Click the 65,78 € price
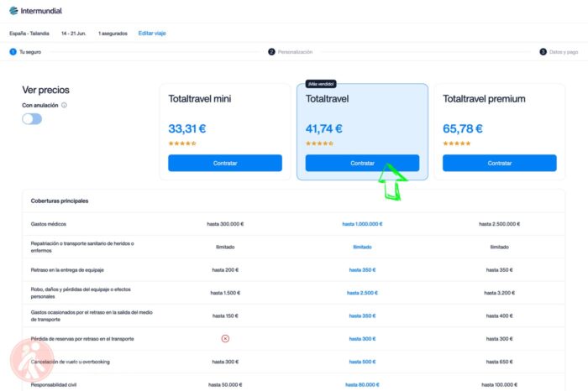Image resolution: width=588 pixels, height=391 pixels. click(x=463, y=129)
